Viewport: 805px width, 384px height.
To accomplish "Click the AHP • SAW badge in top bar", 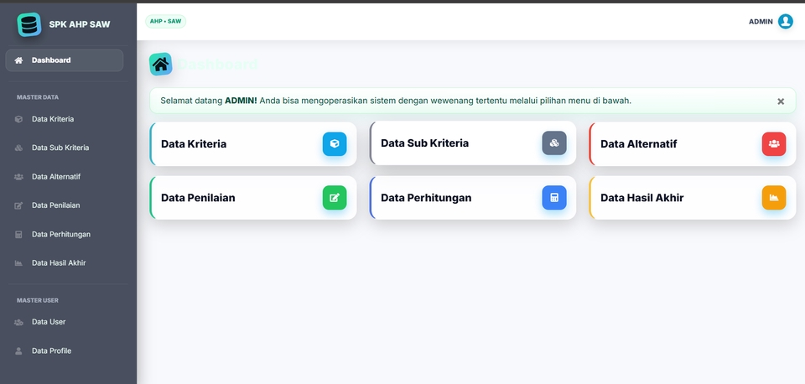I will [x=165, y=22].
